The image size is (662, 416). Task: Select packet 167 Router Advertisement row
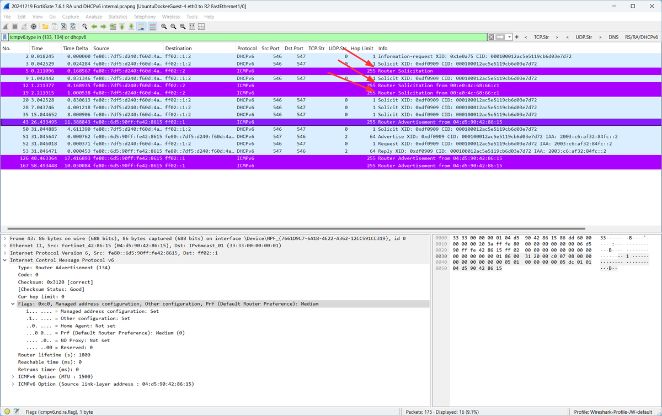click(x=330, y=166)
